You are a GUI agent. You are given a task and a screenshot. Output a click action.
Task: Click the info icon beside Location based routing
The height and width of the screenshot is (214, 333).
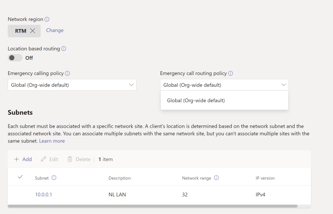coord(64,48)
